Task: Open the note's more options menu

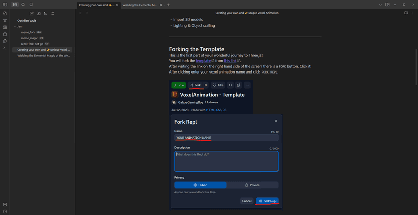Action: coord(412,13)
